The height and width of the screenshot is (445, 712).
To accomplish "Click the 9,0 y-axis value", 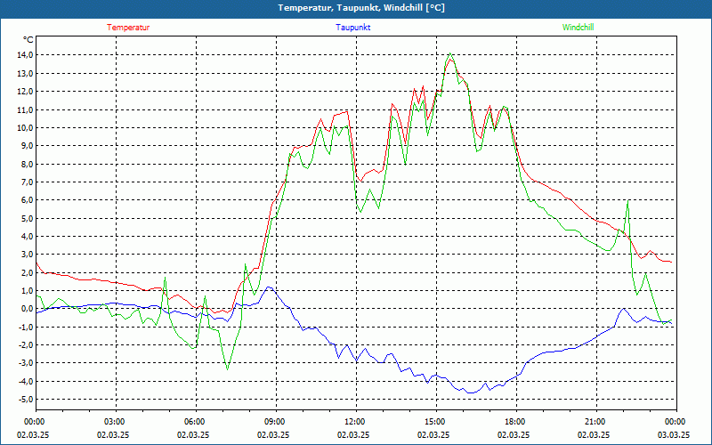I will point(27,146).
